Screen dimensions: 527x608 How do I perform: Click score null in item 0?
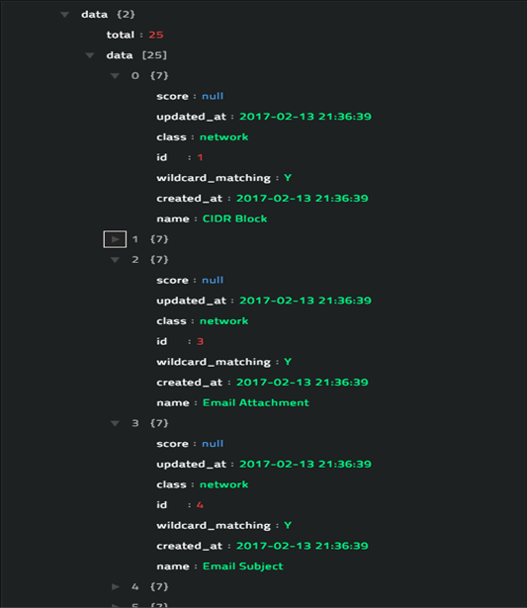point(213,96)
